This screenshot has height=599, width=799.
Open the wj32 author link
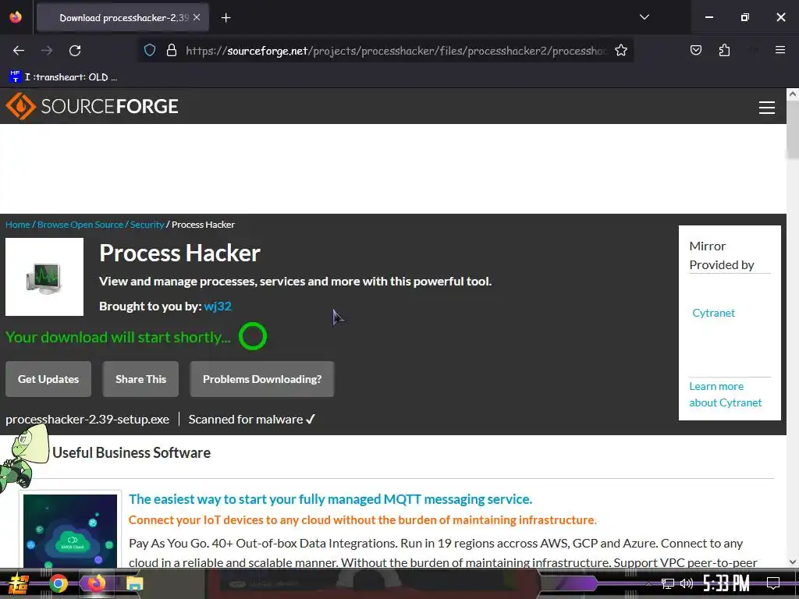point(218,306)
